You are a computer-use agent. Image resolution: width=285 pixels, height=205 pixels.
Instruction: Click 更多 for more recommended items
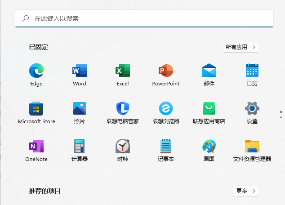click(246, 191)
